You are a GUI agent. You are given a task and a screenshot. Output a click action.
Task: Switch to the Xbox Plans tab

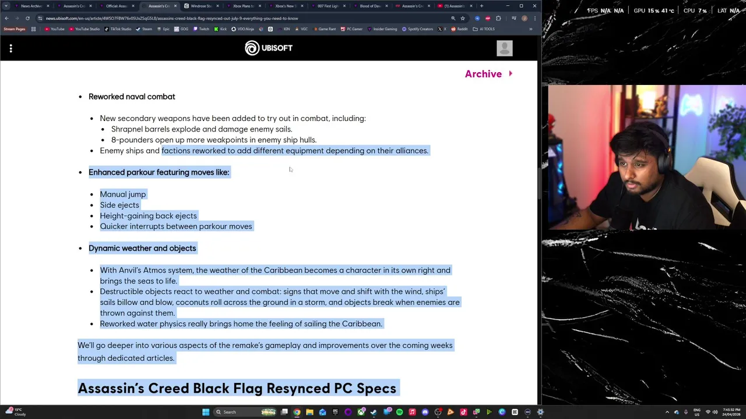tap(243, 6)
